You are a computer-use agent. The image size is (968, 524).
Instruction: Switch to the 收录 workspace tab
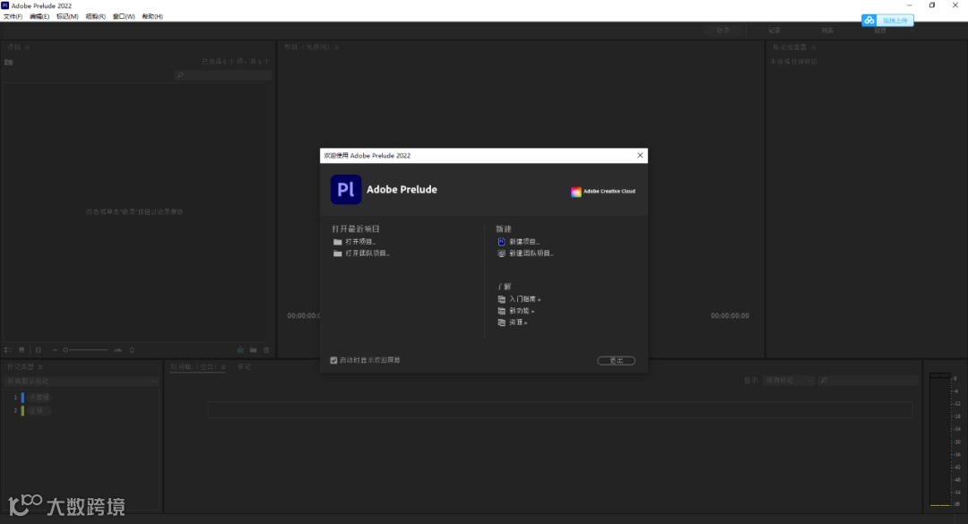[723, 30]
